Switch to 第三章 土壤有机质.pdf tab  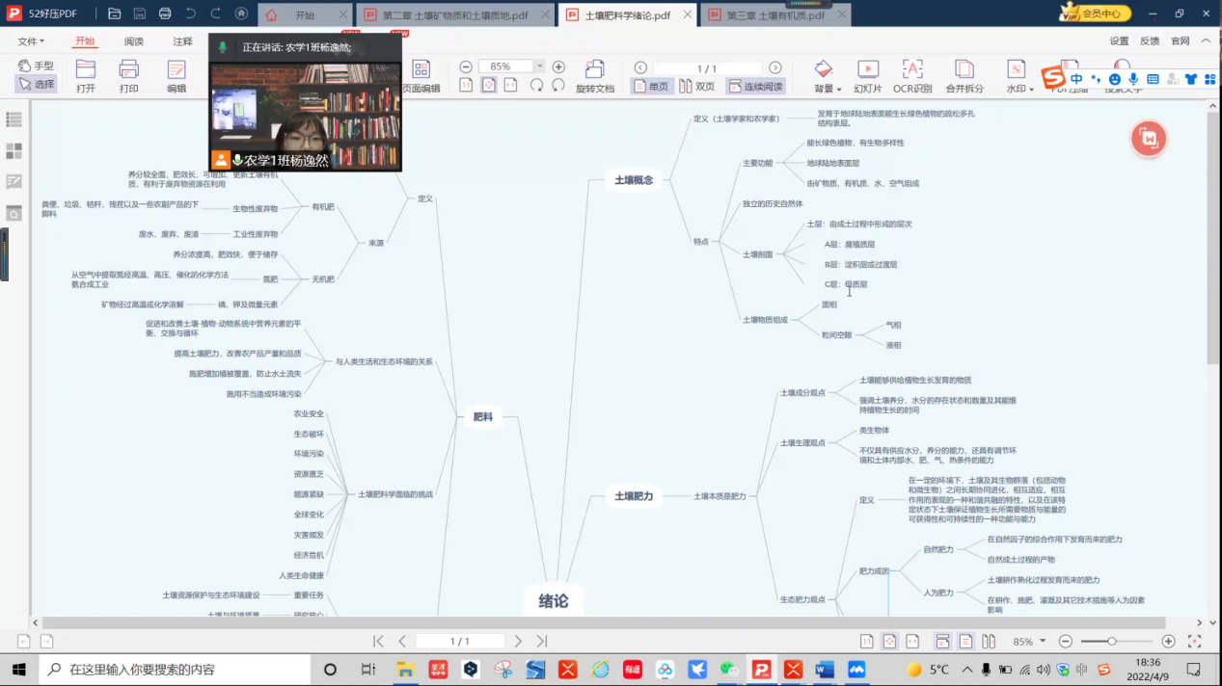(x=776, y=15)
